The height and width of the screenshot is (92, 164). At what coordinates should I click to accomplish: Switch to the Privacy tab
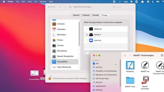(105, 15)
